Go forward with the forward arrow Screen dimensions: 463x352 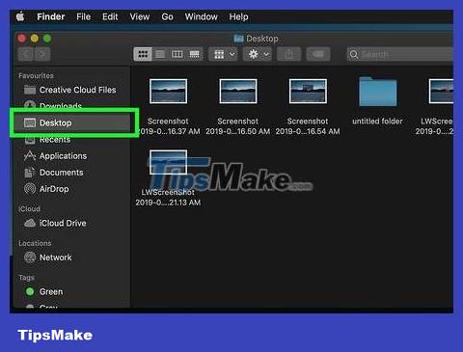point(42,54)
